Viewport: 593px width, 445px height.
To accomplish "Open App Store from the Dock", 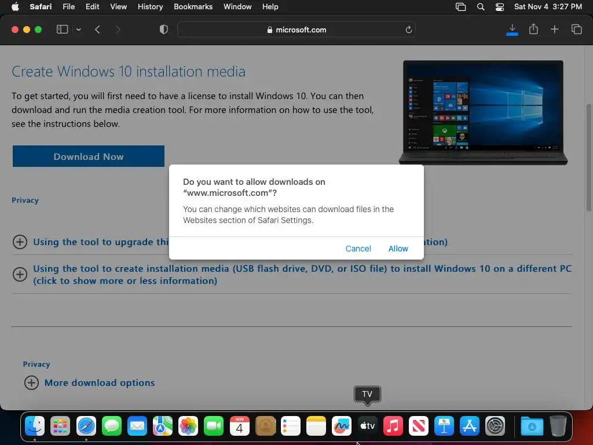I will click(469, 426).
